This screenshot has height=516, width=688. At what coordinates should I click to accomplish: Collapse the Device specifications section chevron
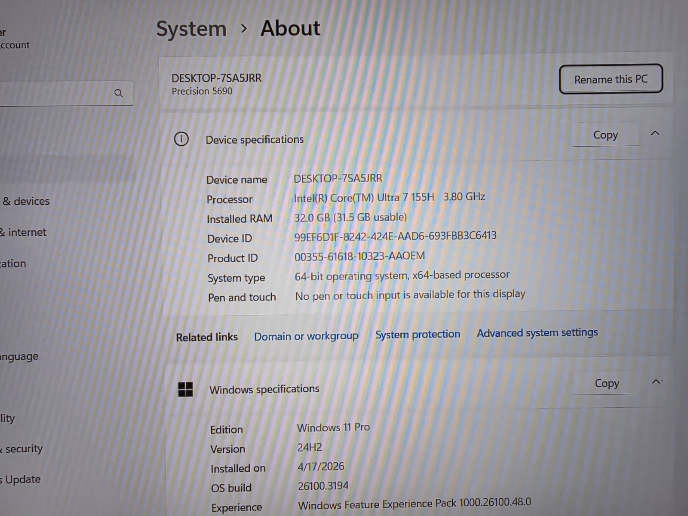pyautogui.click(x=655, y=133)
